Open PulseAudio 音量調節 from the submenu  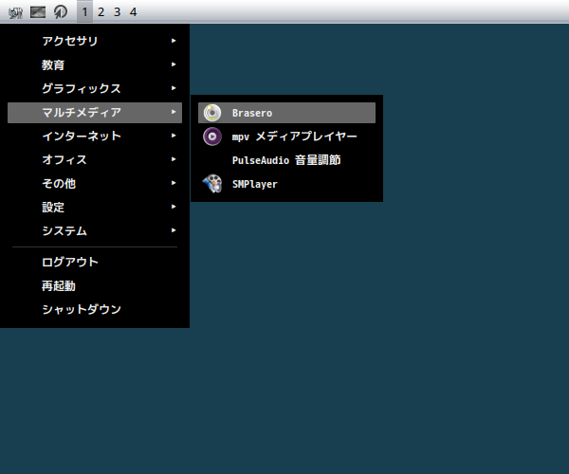(286, 160)
